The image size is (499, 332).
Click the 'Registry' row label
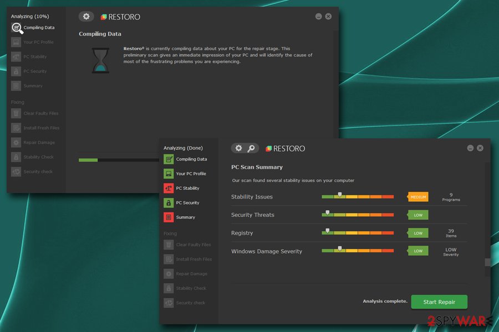coord(242,233)
